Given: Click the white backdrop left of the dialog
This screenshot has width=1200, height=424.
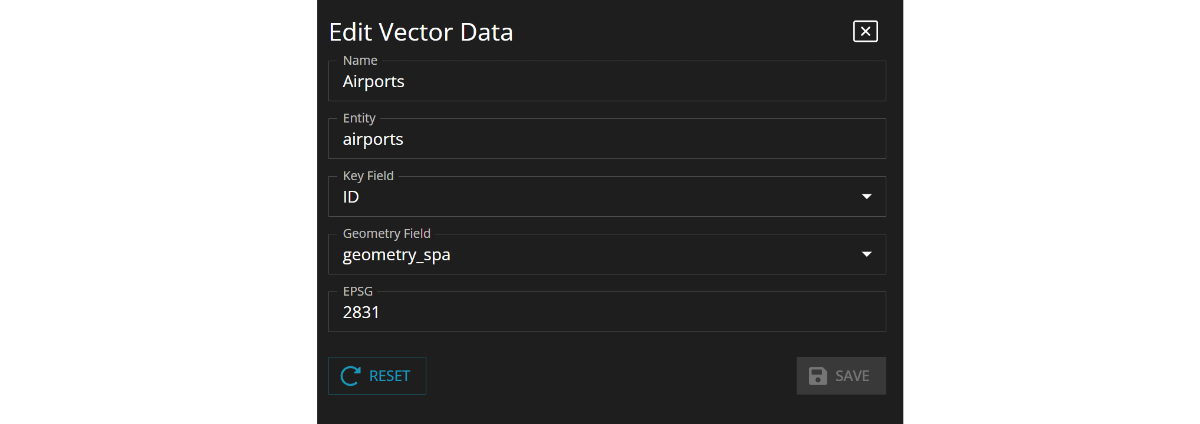Looking at the screenshot, I should (x=158, y=212).
